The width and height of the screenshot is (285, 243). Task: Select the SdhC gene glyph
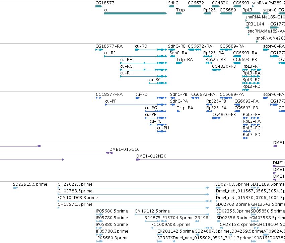(171, 6)
